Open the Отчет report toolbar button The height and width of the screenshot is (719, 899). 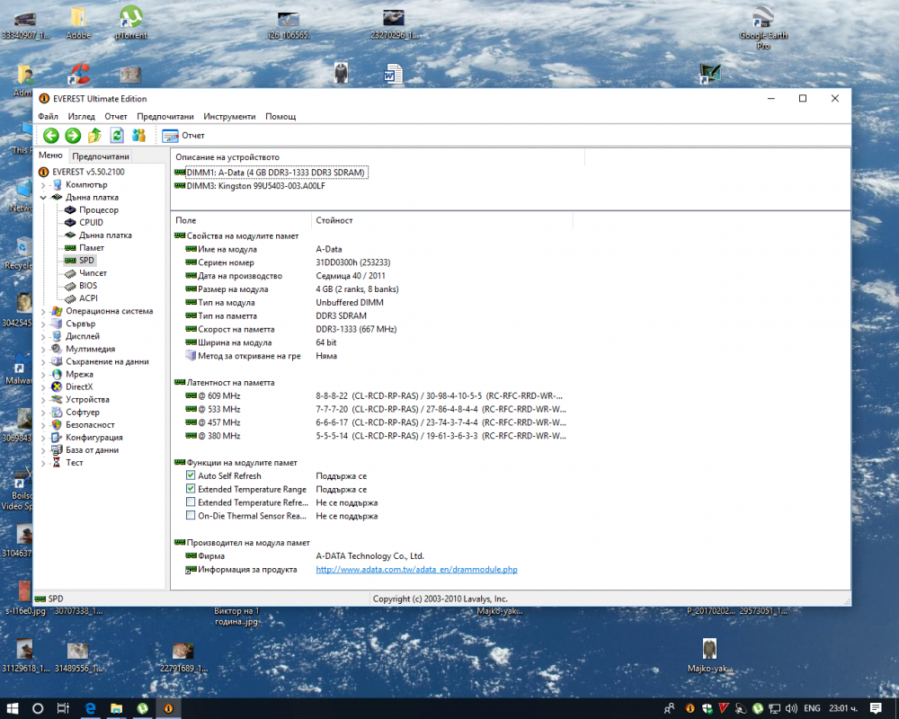tap(182, 136)
